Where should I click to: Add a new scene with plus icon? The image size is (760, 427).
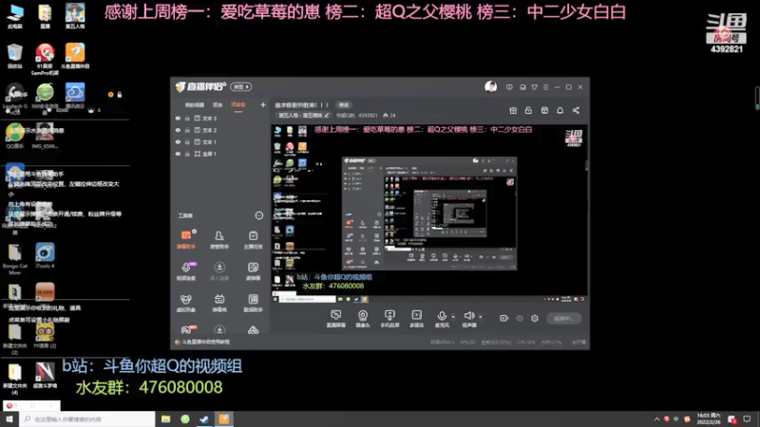point(263,104)
